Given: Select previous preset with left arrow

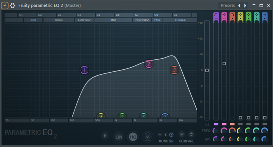Looking at the screenshot, I should 239,5.
